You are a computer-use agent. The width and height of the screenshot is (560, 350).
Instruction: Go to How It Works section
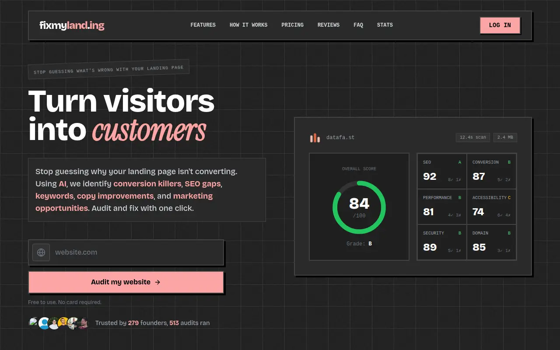(248, 25)
